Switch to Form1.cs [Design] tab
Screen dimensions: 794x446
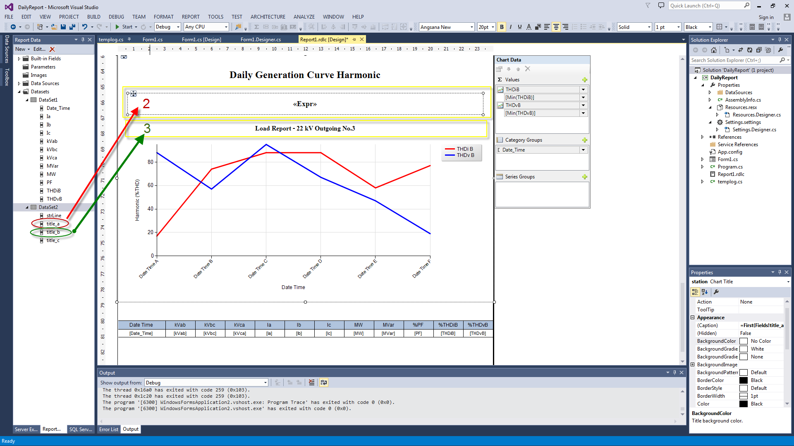pos(201,40)
